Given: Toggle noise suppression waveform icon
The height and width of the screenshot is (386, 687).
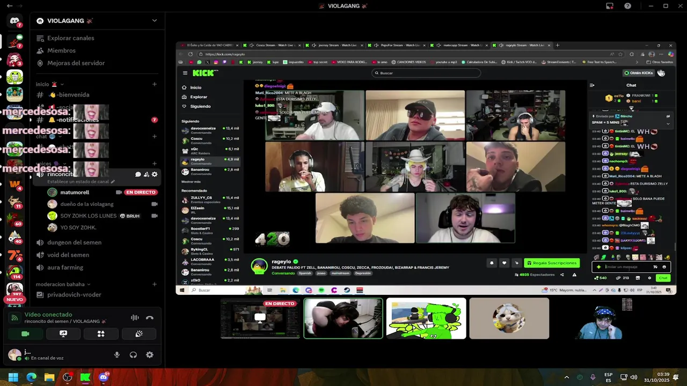Looking at the screenshot, I should 135,317.
